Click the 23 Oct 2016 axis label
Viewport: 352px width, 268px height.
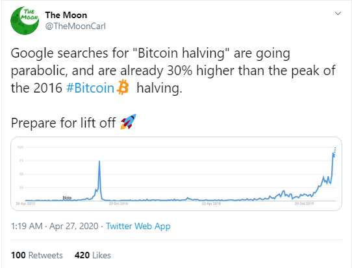pyautogui.click(x=118, y=203)
